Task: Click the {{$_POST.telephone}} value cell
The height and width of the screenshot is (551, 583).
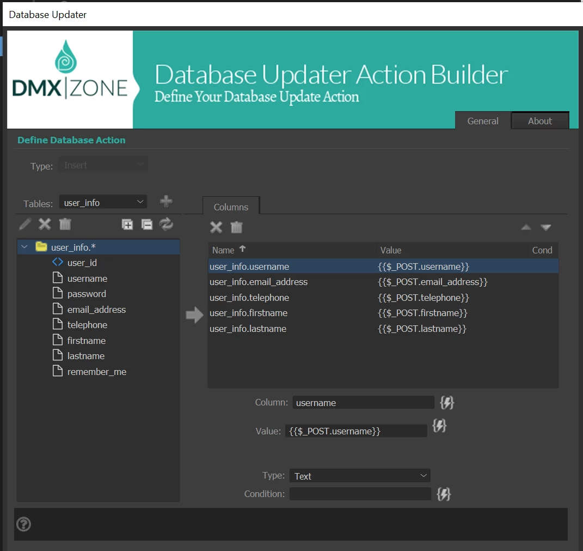Action: coord(424,298)
